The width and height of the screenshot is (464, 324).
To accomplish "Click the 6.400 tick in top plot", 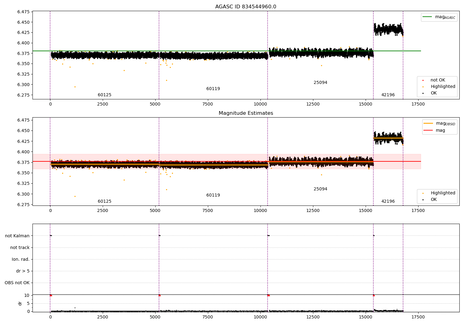I will (x=24, y=43).
